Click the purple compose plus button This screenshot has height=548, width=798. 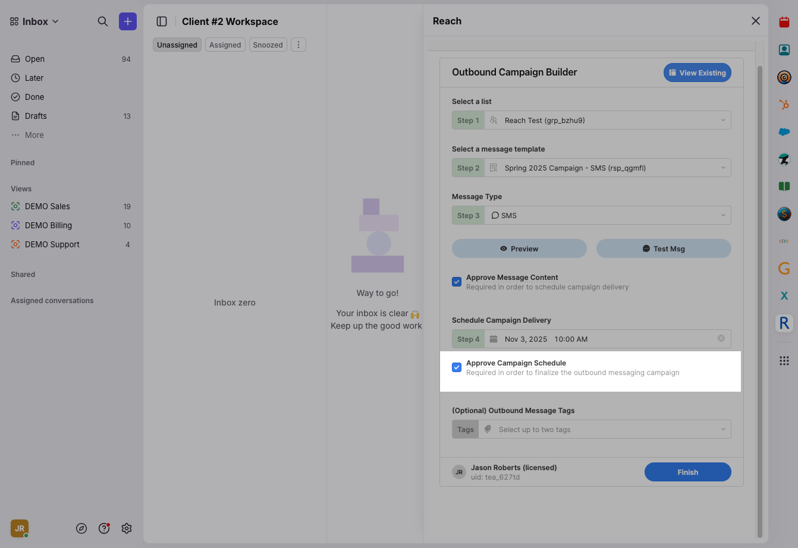128,21
